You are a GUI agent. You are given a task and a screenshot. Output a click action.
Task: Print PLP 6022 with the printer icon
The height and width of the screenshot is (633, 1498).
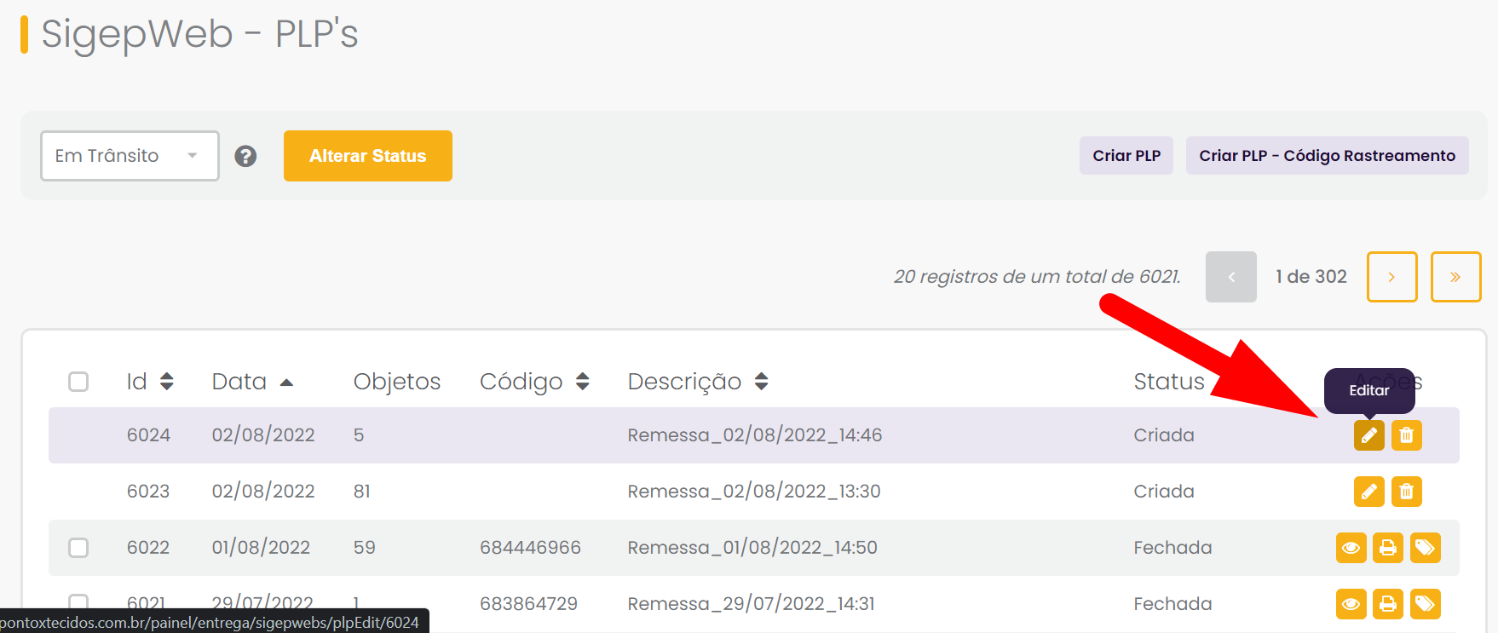tap(1388, 548)
